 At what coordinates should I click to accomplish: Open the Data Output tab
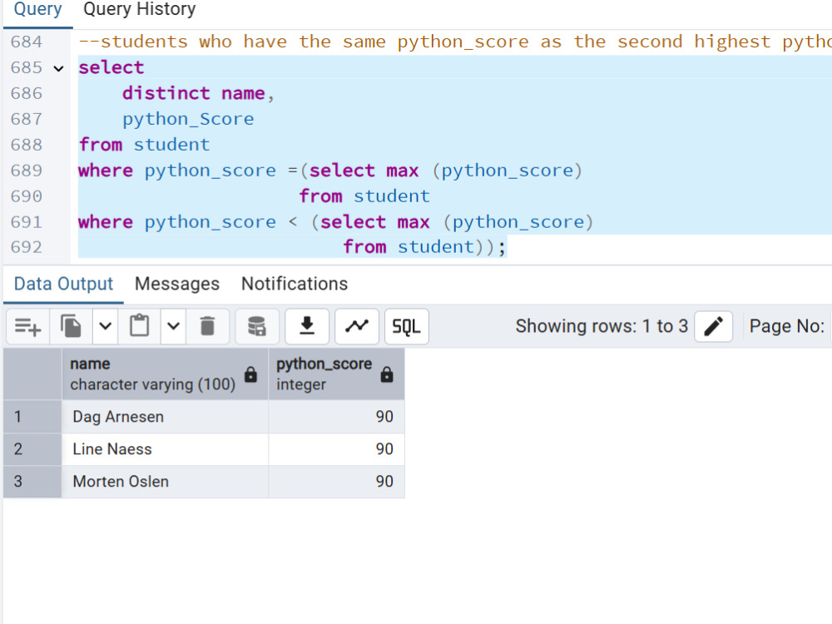[x=64, y=284]
